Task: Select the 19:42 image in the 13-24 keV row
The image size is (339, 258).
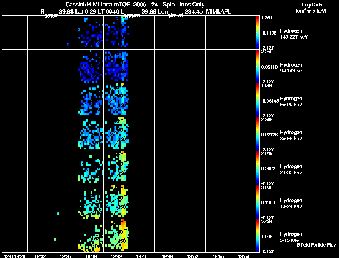Action: [116, 202]
